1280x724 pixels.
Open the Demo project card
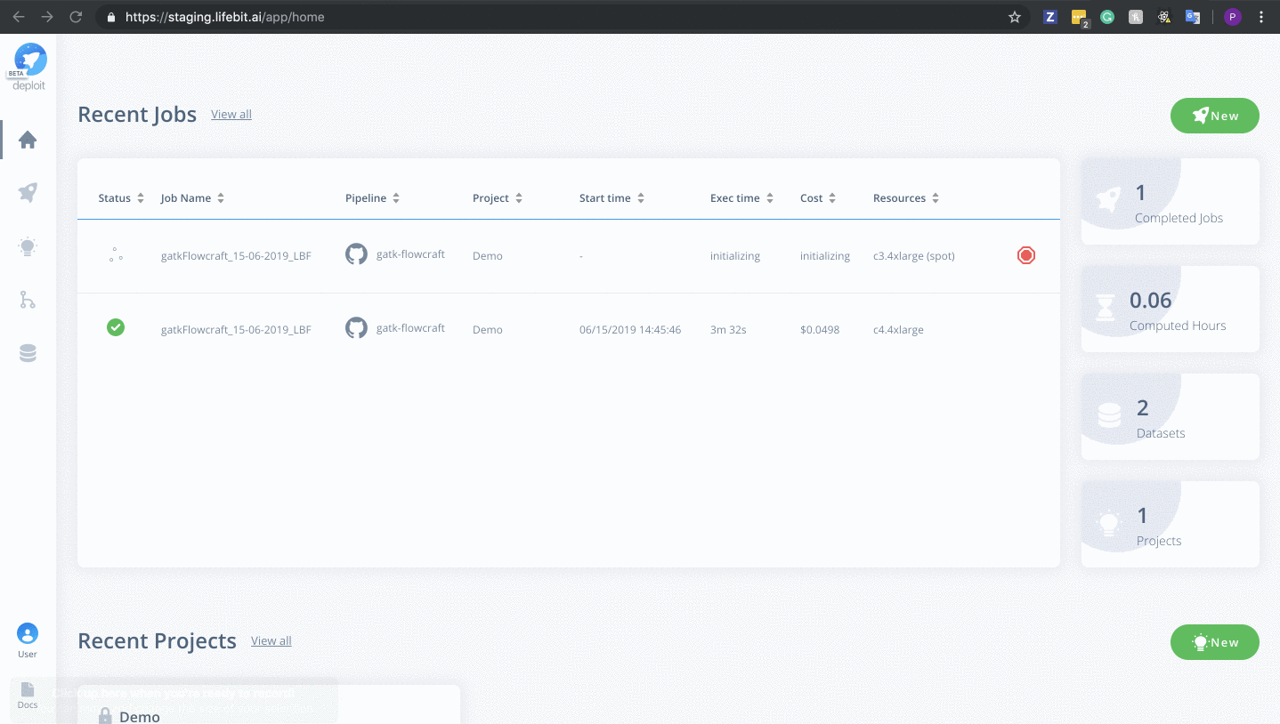pyautogui.click(x=269, y=704)
